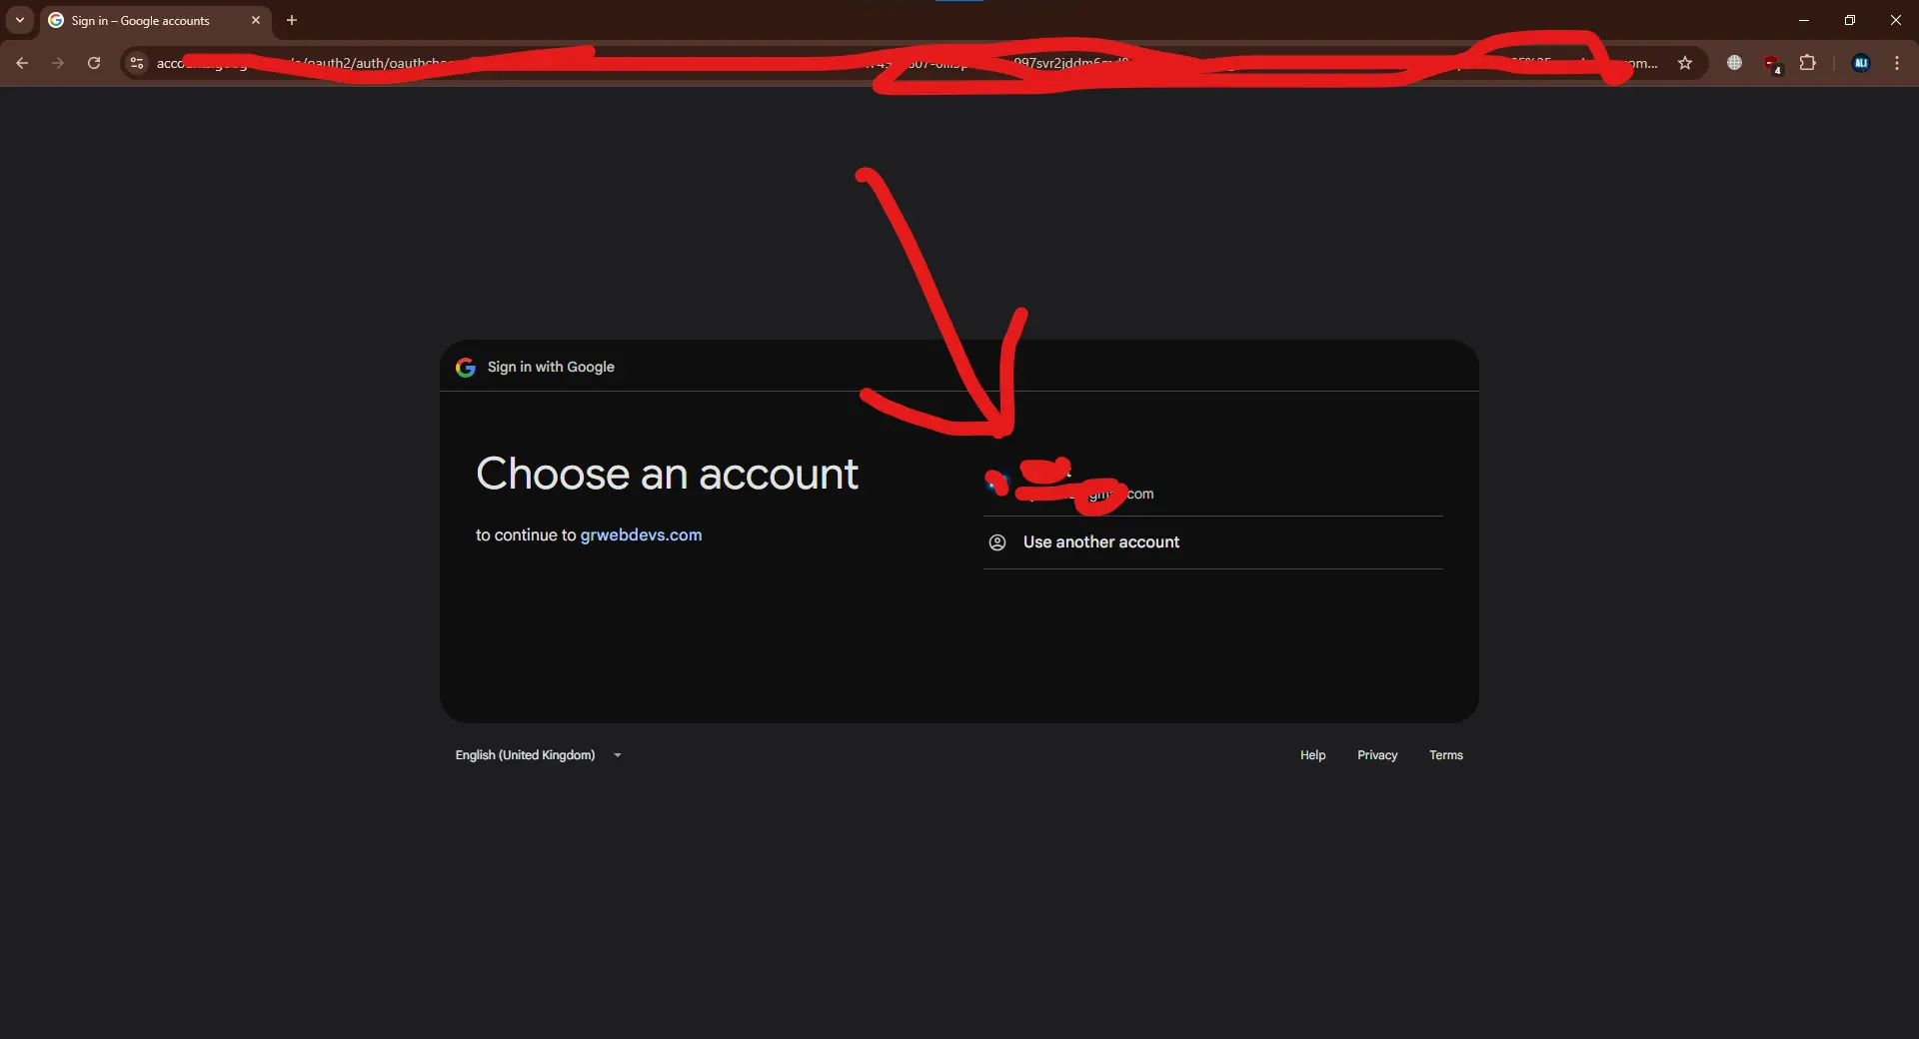Screen dimensions: 1919x1039
Task: Click the red extension icon with badge
Action: point(1772,64)
